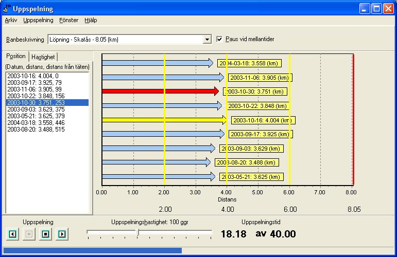This screenshot has width=397, height=257.
Task: Click the app icon in the title bar
Action: coord(7,9)
